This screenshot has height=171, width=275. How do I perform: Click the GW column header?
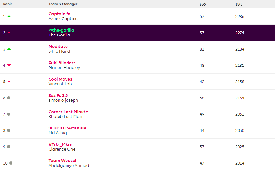[x=203, y=4]
